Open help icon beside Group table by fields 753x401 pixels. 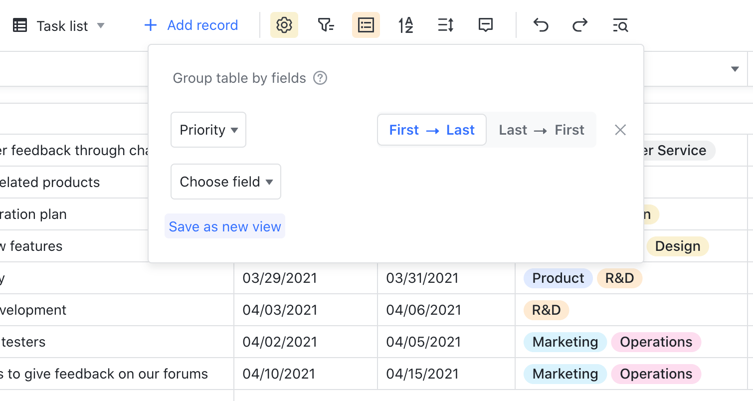(x=320, y=78)
